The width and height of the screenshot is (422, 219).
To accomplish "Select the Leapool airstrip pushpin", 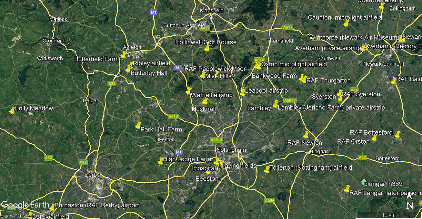I will pos(243,92).
